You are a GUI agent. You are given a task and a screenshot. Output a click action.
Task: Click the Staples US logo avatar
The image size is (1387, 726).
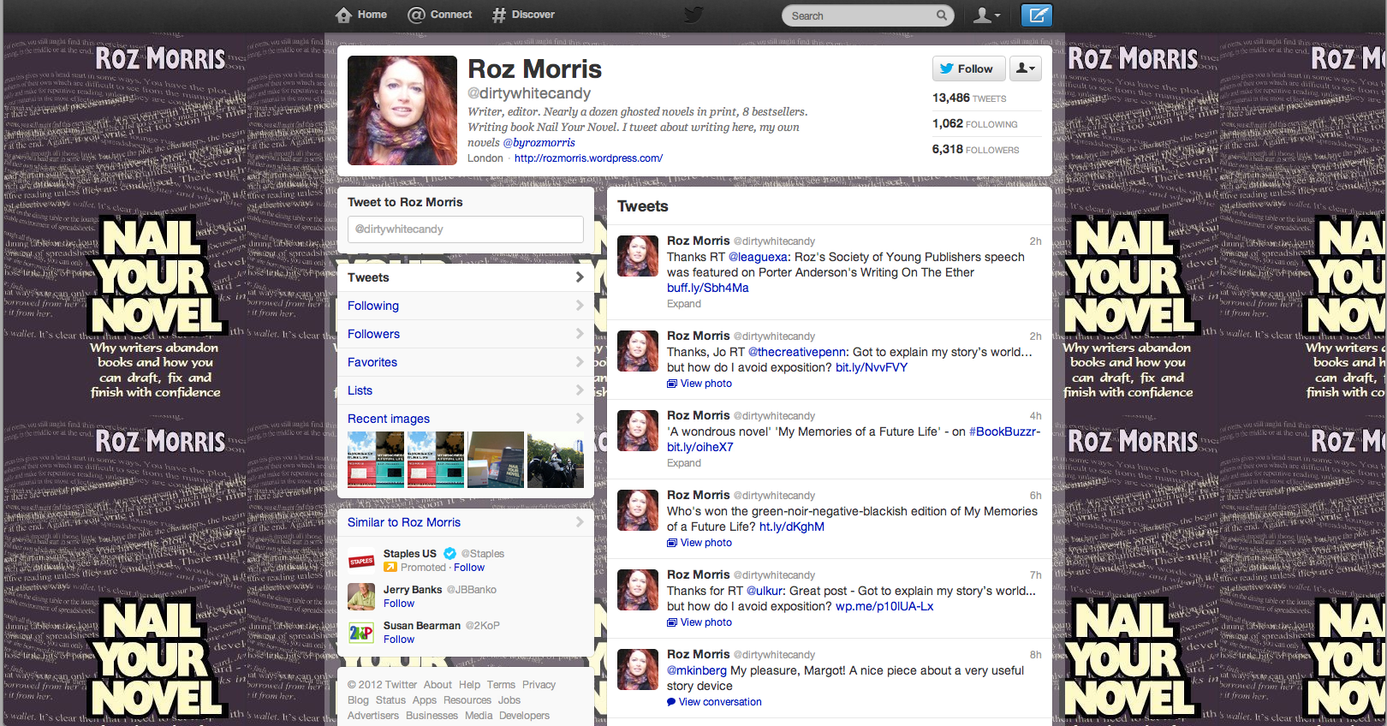tap(361, 561)
